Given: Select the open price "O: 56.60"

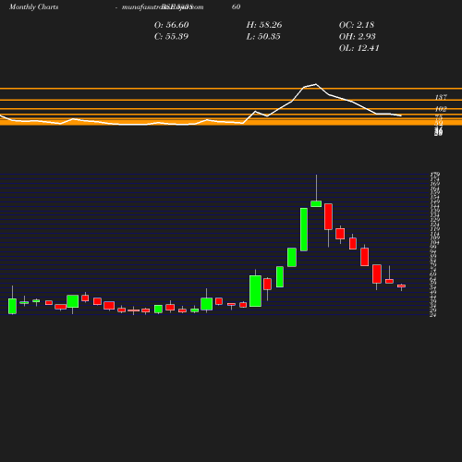Looking at the screenshot, I should [171, 25].
